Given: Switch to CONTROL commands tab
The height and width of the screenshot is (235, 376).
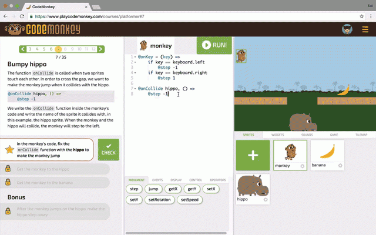Looking at the screenshot, I should pyautogui.click(x=196, y=180).
